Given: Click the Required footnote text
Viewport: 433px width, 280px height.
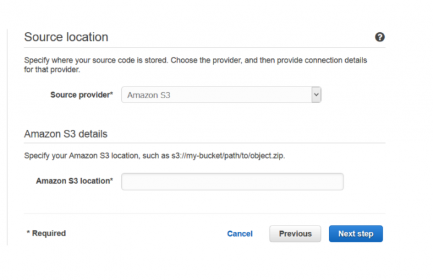Looking at the screenshot, I should pos(46,233).
